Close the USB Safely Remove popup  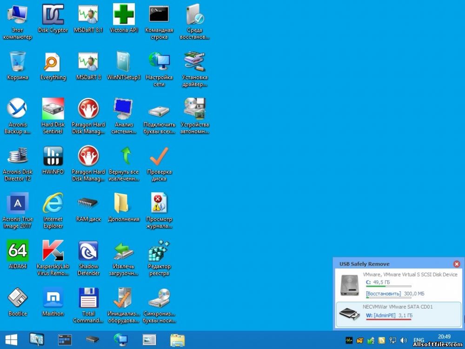pos(457,264)
